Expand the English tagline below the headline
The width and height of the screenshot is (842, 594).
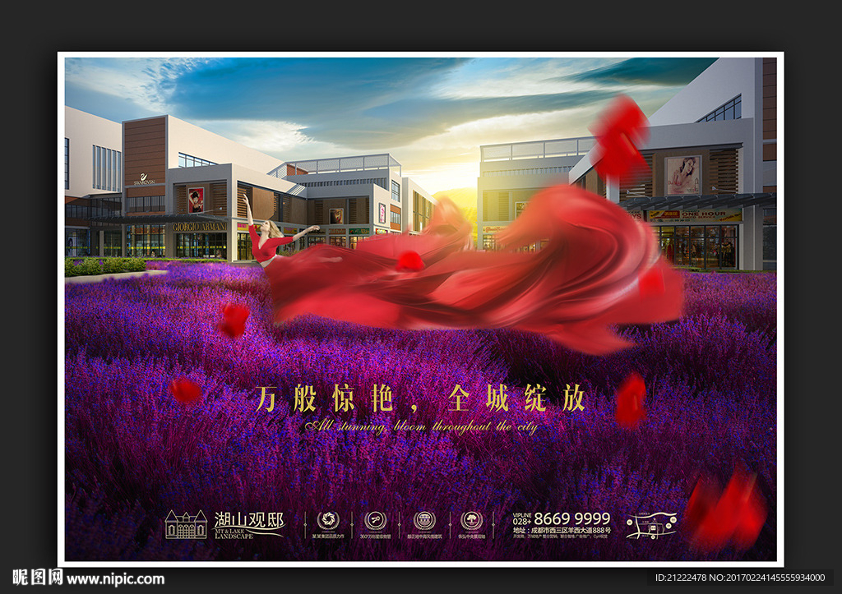pyautogui.click(x=424, y=426)
